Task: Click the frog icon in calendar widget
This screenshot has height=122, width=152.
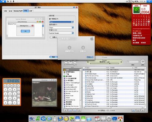Action: pyautogui.click(x=136, y=10)
